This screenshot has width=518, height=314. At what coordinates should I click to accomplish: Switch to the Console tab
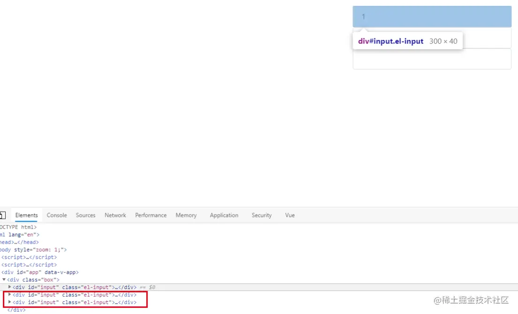click(57, 215)
